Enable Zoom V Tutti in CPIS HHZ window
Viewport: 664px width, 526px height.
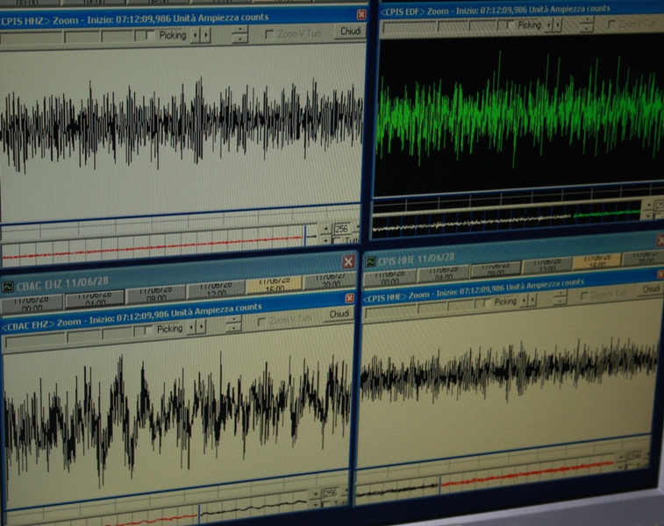click(x=269, y=34)
